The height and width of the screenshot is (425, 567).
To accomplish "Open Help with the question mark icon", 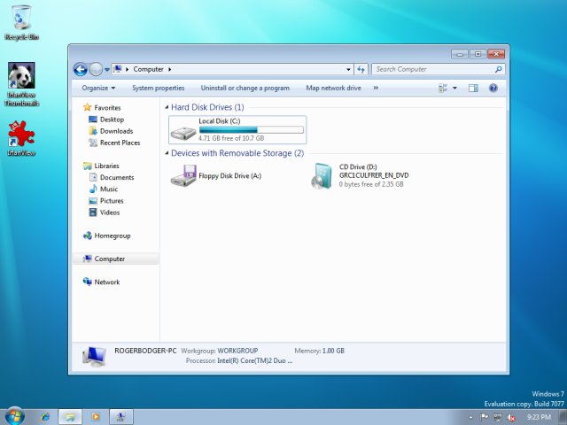I will tap(493, 88).
